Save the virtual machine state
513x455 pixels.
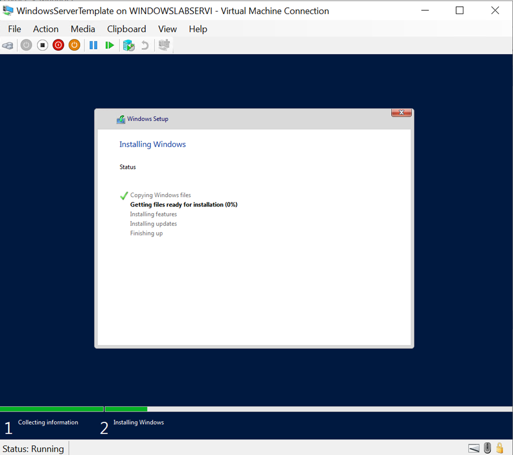[74, 45]
